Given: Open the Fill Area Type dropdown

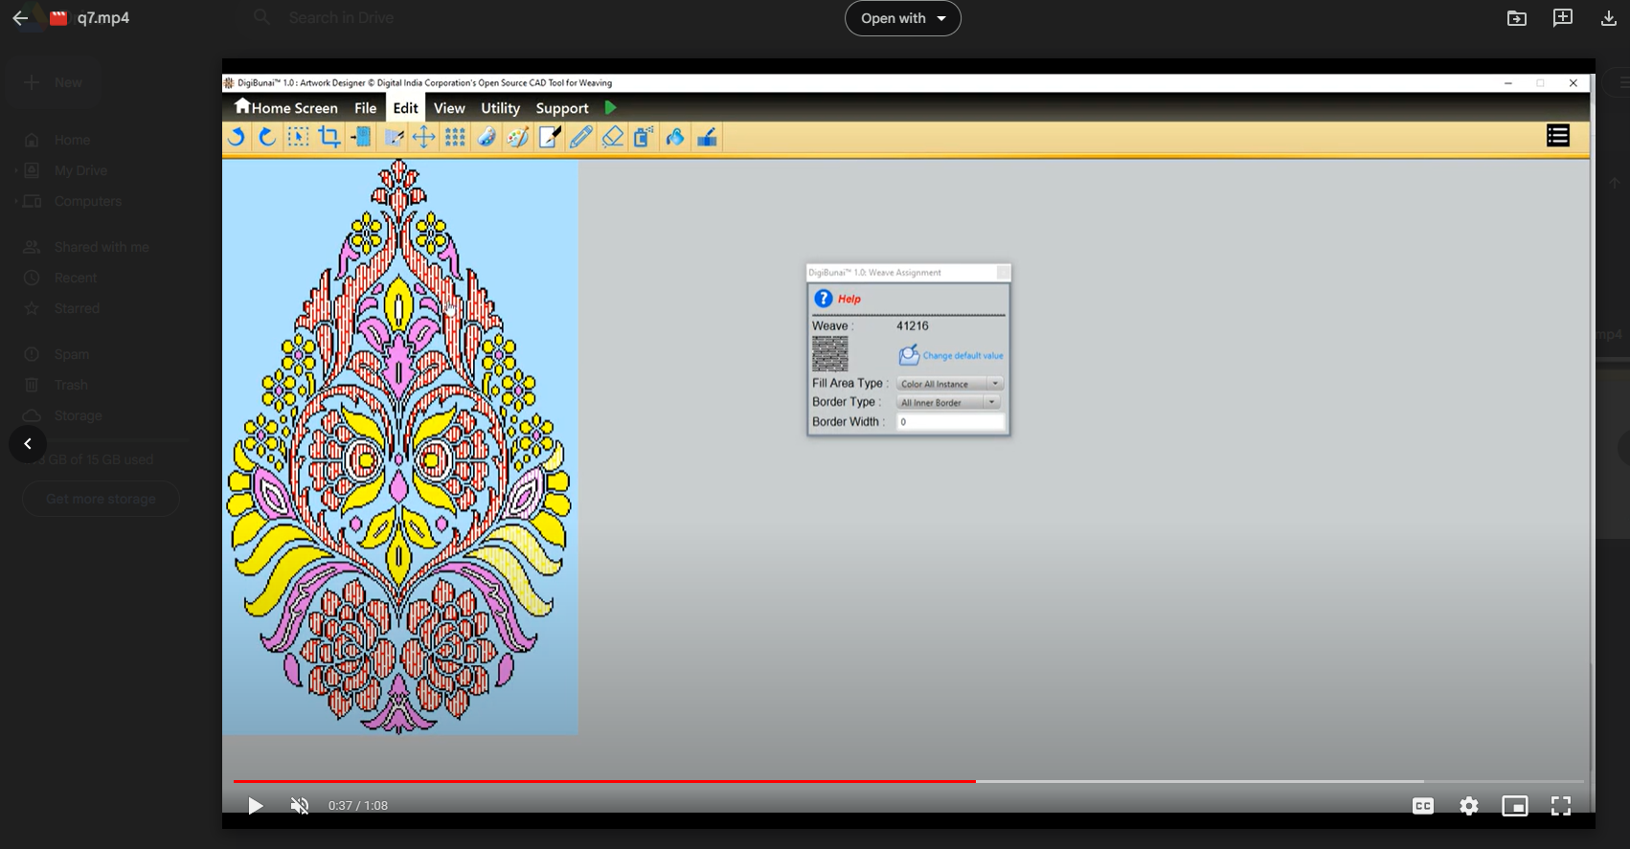Looking at the screenshot, I should (950, 384).
